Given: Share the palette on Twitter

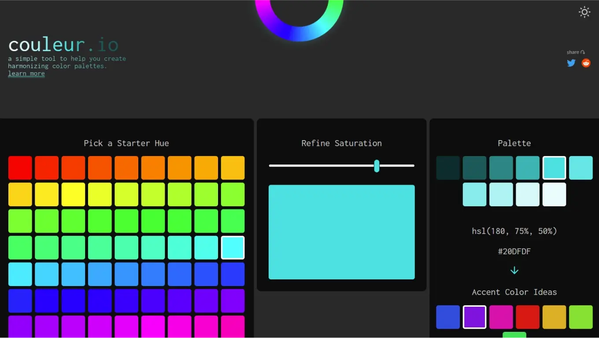Looking at the screenshot, I should tap(571, 63).
